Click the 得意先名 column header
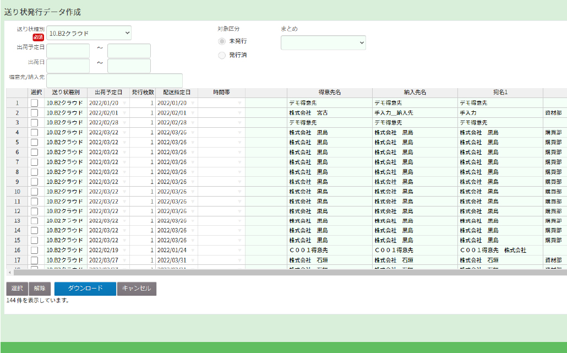Screen dimensions: 567x353 point(330,93)
